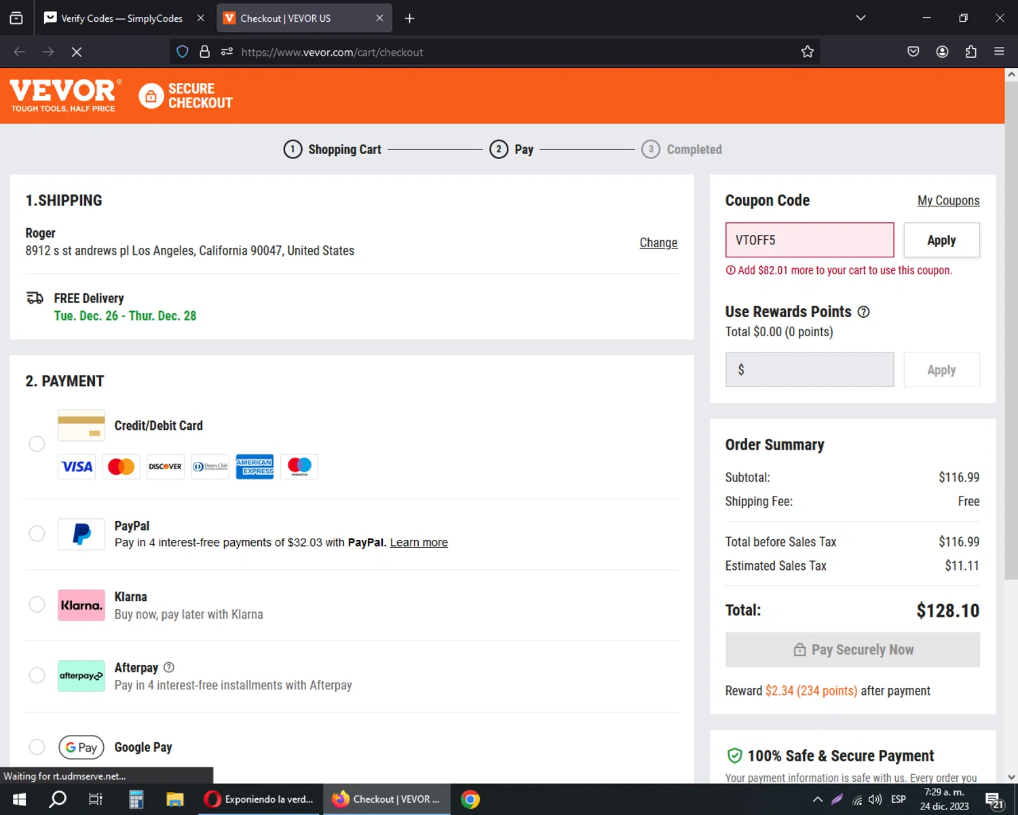
Task: Click the rewards points dollar input field
Action: (810, 369)
